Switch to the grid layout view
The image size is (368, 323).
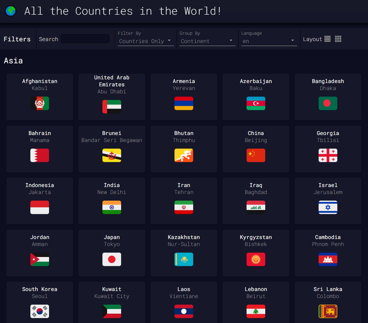(338, 39)
